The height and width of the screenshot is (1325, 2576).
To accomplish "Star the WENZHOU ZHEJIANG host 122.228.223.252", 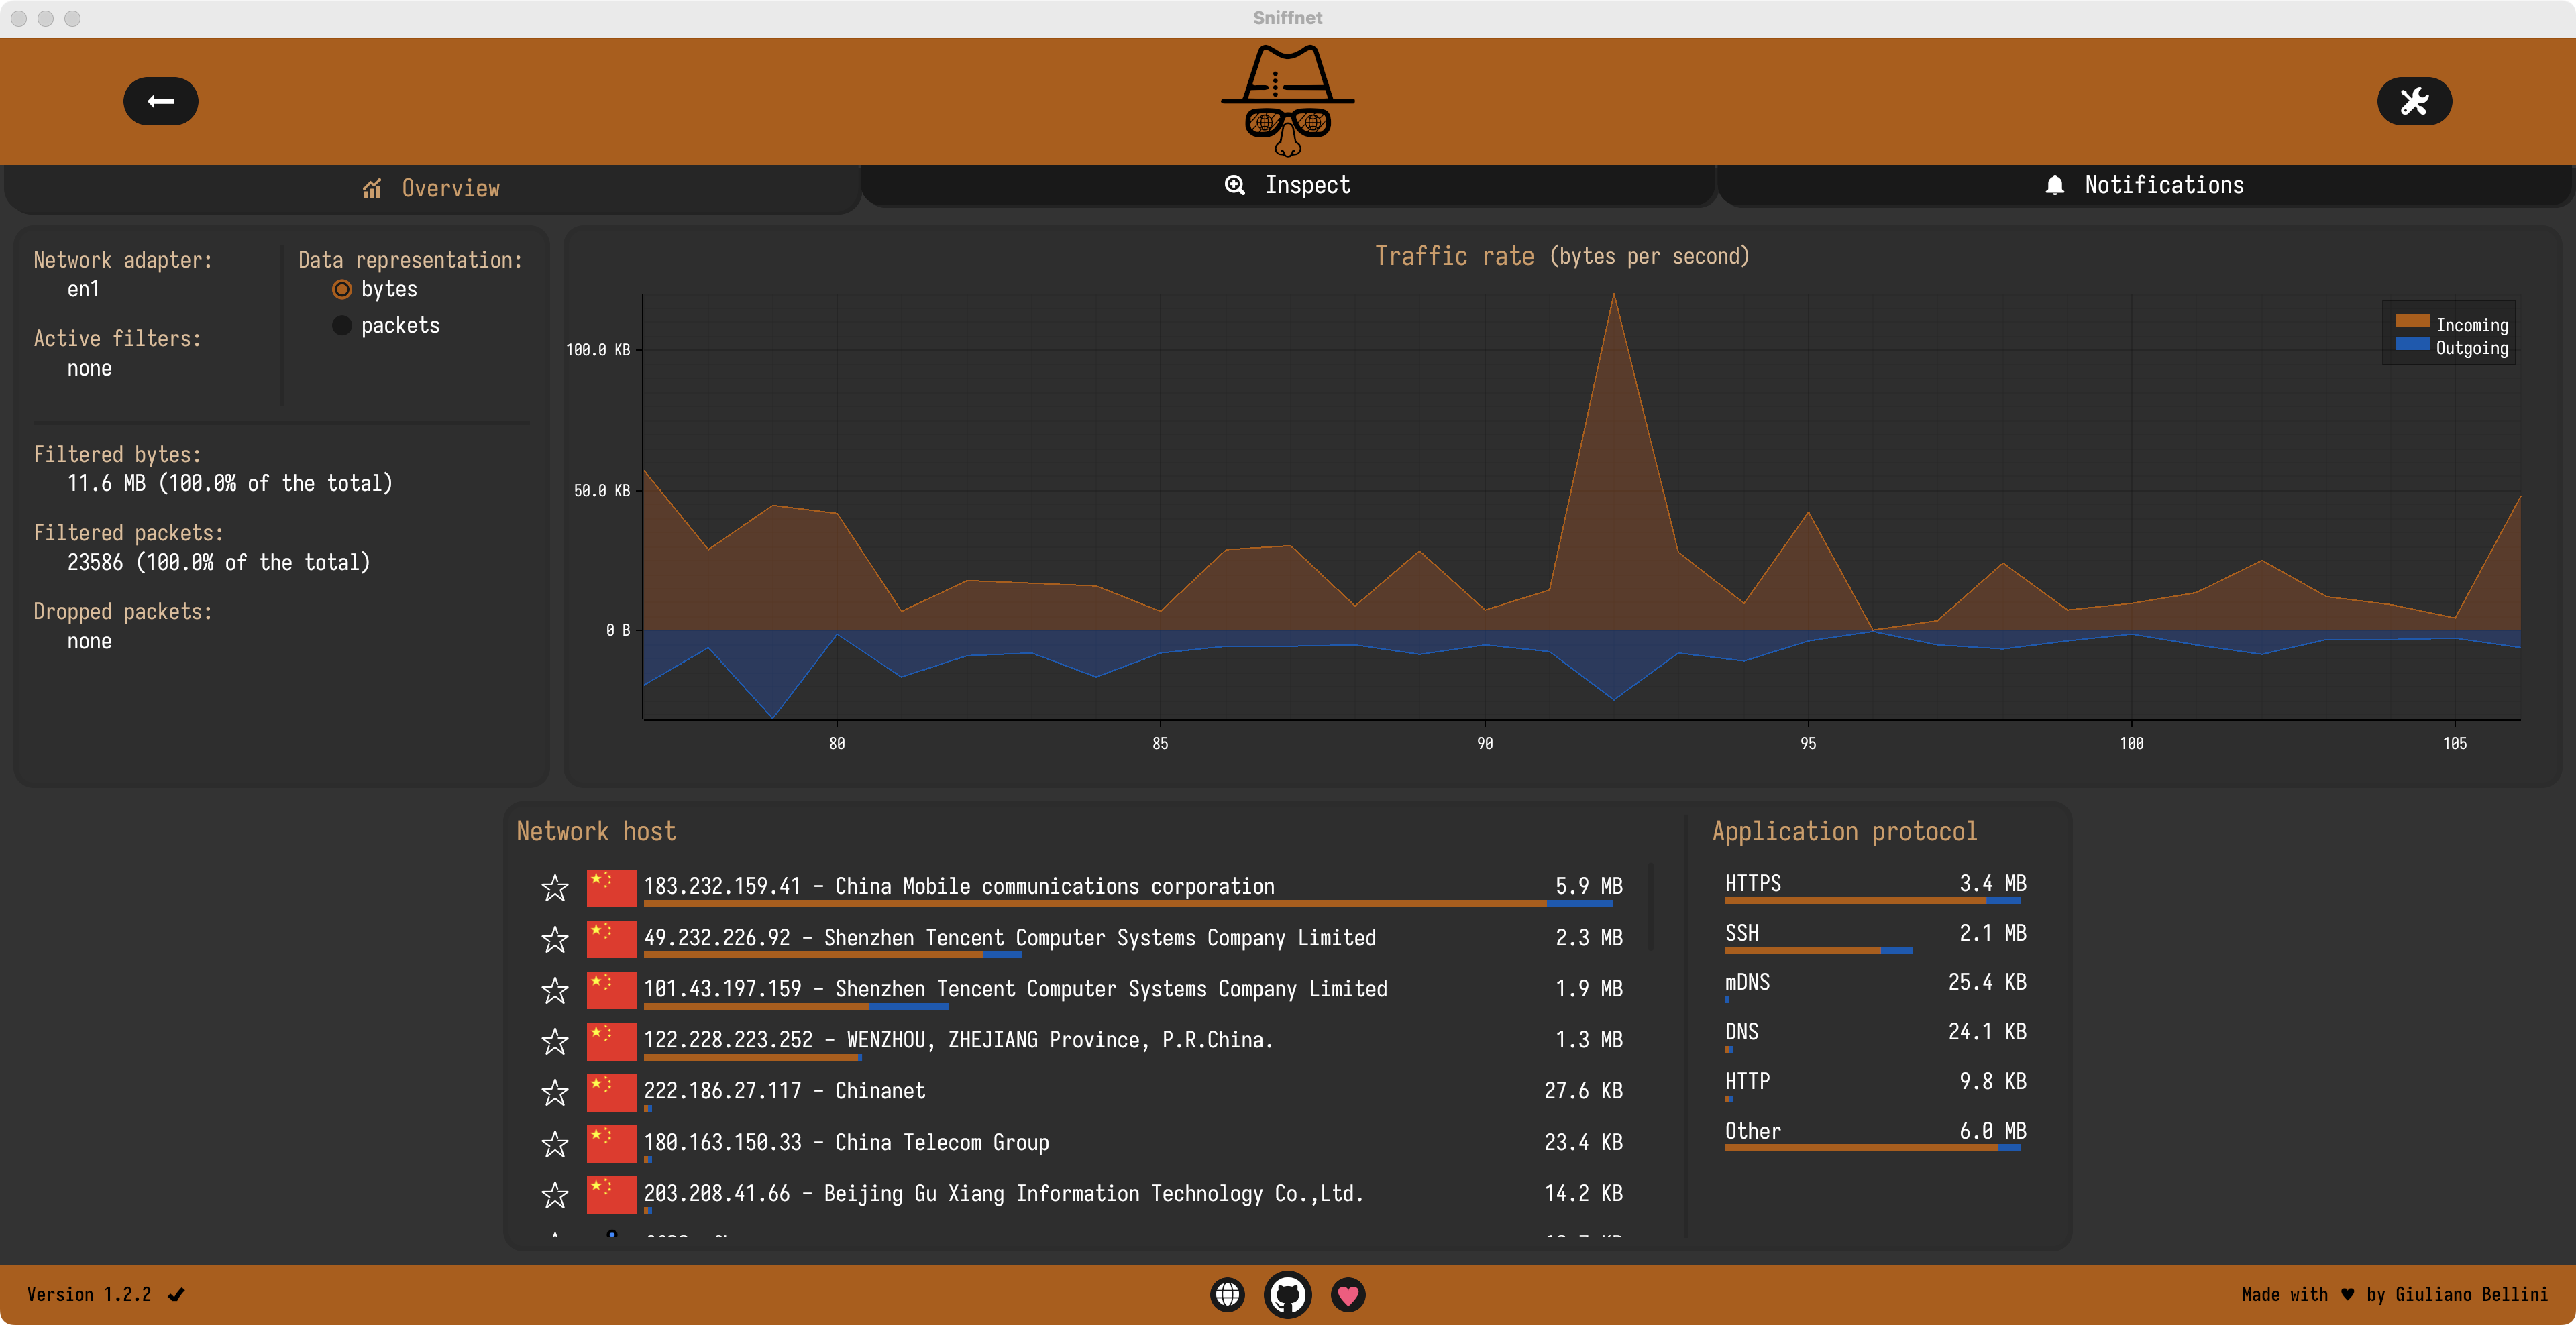I will point(555,1041).
